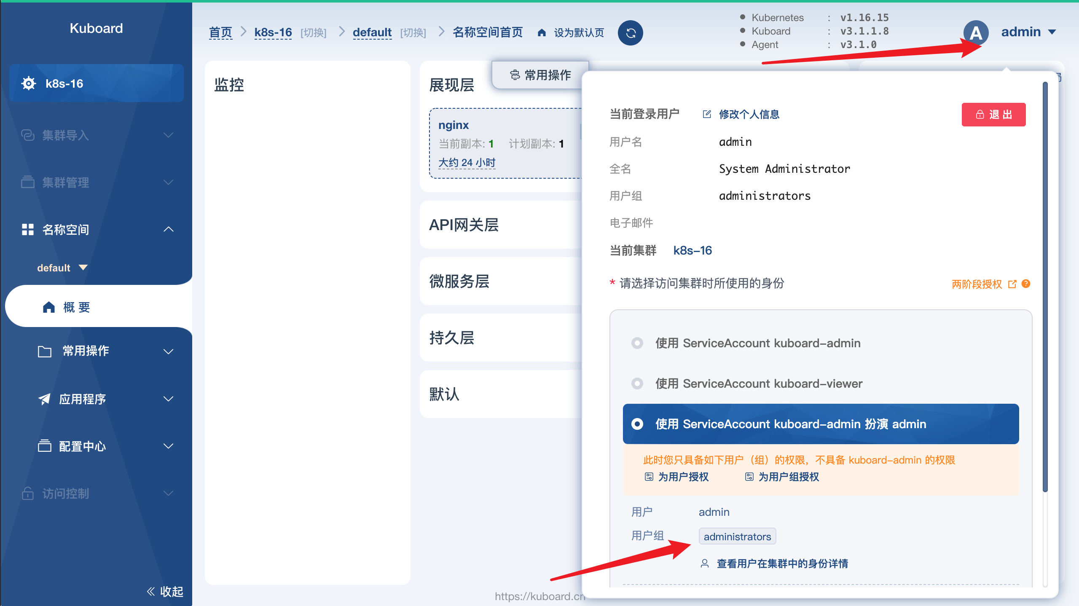Open the 概要 sidebar menu item
The height and width of the screenshot is (606, 1079).
point(99,307)
